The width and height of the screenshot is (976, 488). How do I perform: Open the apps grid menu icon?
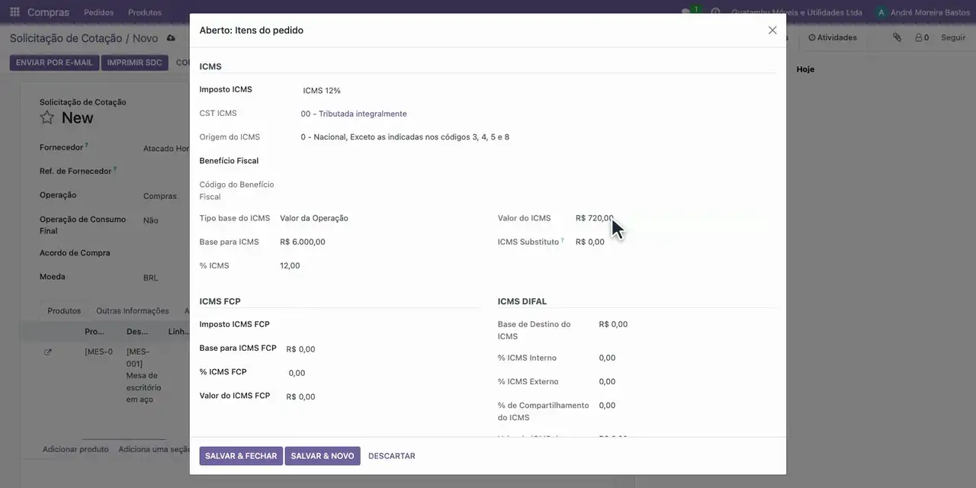[14, 12]
